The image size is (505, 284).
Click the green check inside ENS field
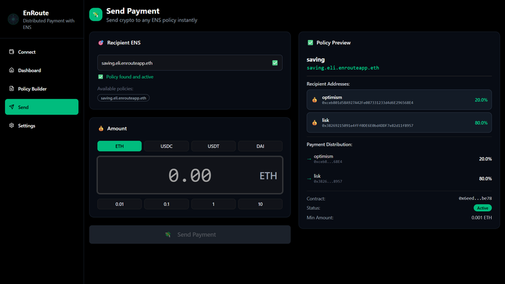pos(275,63)
